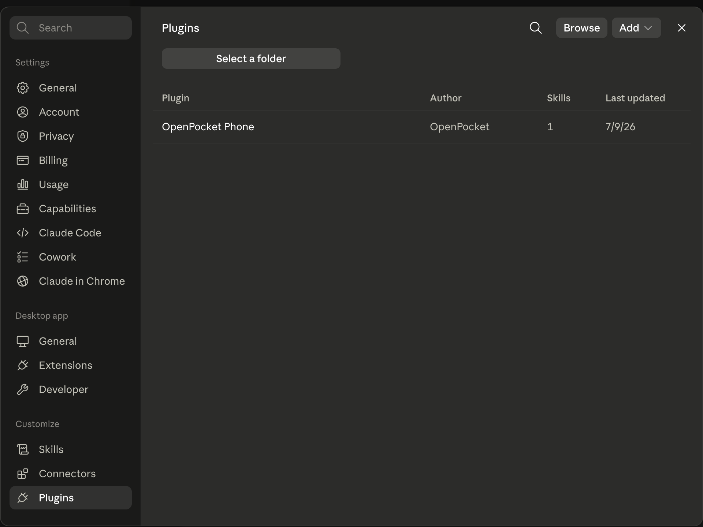The width and height of the screenshot is (703, 527).
Task: Open Capabilities settings
Action: (71, 209)
